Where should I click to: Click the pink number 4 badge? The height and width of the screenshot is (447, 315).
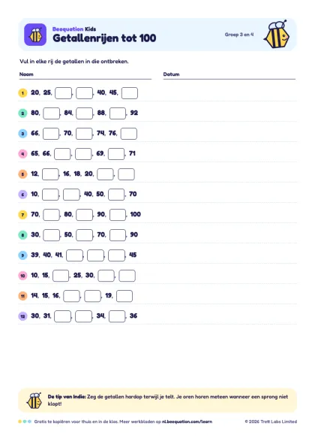(22, 154)
